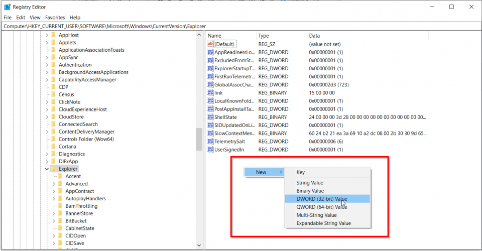Collapse the Explorer tree node
482x251 pixels.
[x=47, y=169]
